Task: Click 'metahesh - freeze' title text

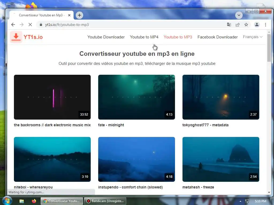Action: pyautogui.click(x=198, y=187)
